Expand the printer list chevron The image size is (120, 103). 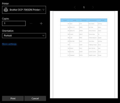44,10
